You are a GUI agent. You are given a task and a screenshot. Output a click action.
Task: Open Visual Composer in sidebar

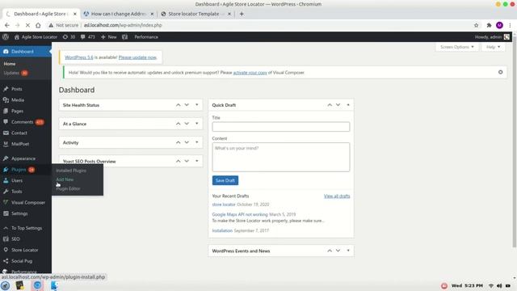click(28, 203)
